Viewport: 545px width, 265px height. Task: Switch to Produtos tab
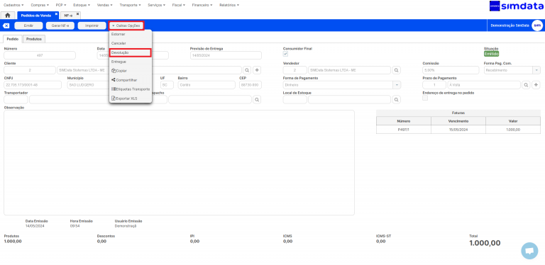point(34,39)
